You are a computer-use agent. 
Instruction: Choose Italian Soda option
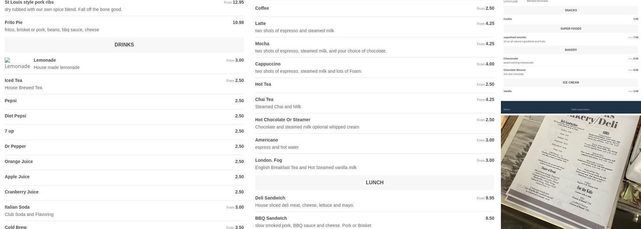tap(124, 211)
